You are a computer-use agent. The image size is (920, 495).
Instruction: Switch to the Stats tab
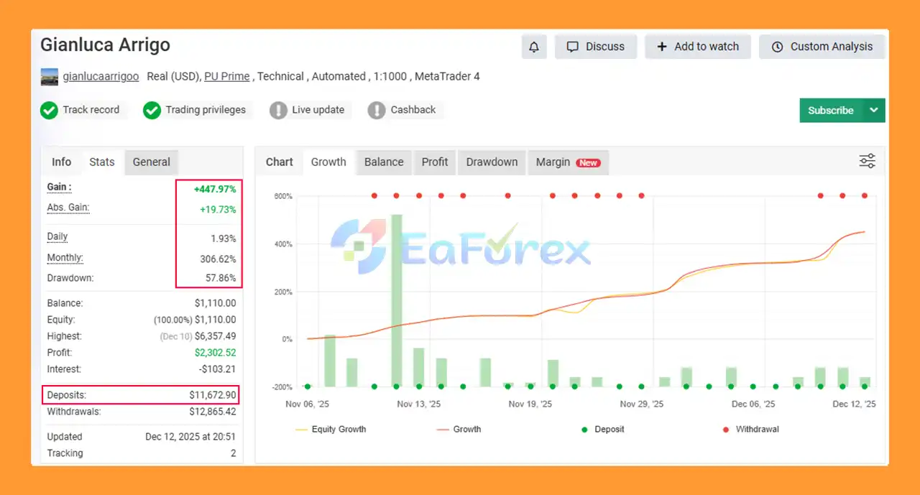(x=102, y=162)
